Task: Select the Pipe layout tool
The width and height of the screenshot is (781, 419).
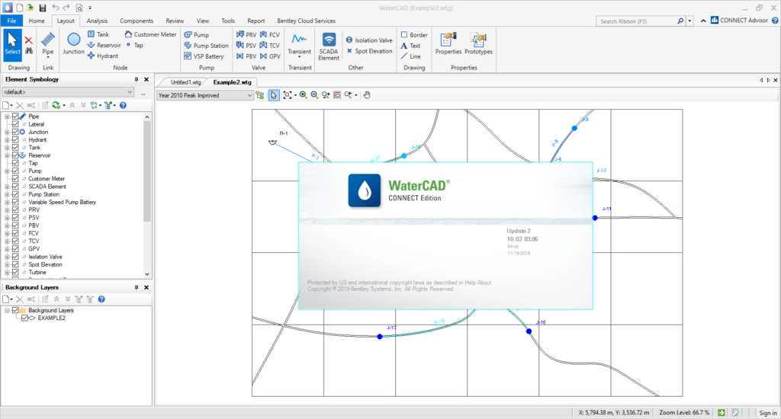Action: (x=48, y=45)
